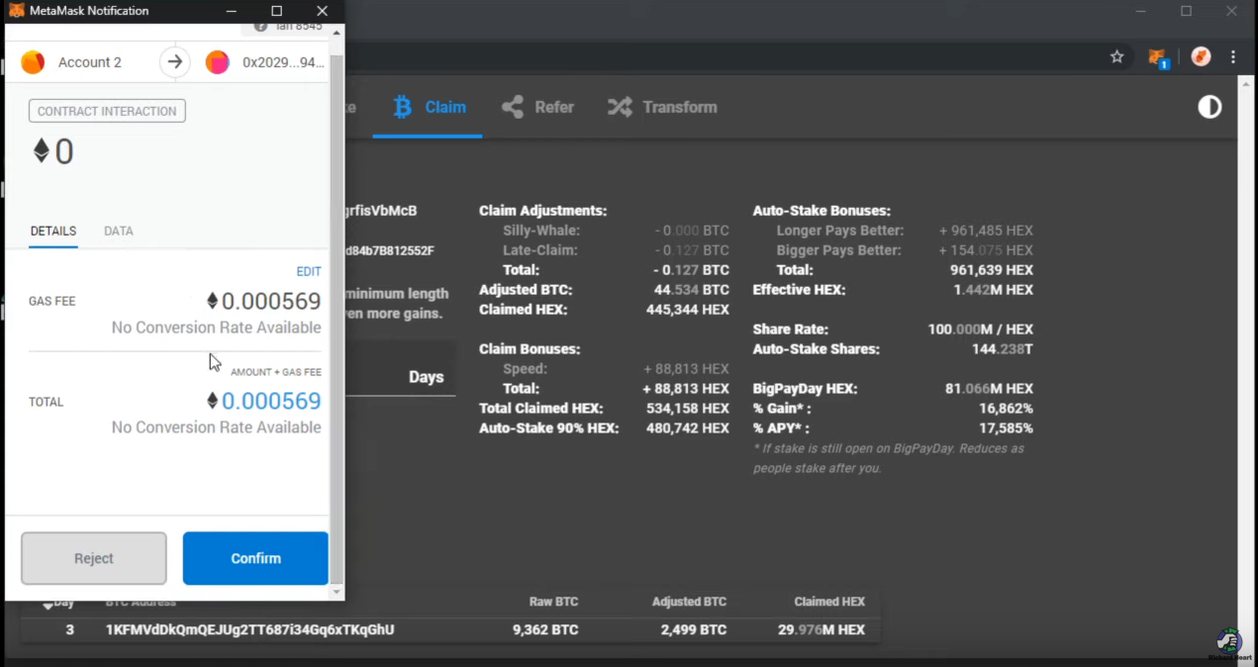
Task: Click the 2,499 BTC adjusted value cell
Action: pyautogui.click(x=693, y=629)
